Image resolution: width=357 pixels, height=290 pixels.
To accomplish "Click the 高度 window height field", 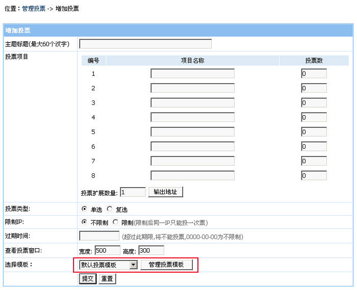I will pyautogui.click(x=151, y=251).
